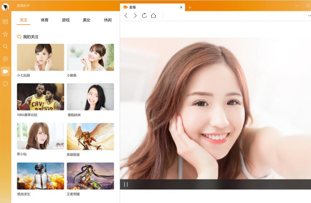Screen dimensions: 311x203
Task: Go to homepage with the home icon
Action: 154,16
